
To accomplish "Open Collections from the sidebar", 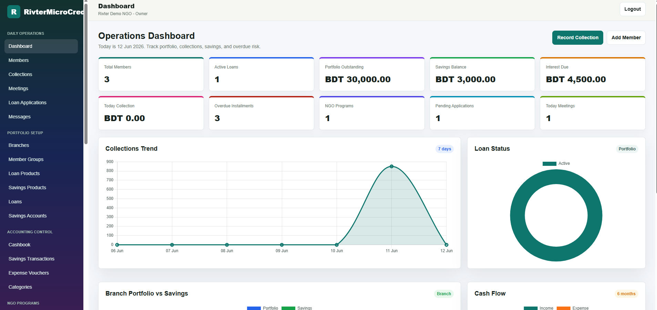I will click(x=41, y=74).
